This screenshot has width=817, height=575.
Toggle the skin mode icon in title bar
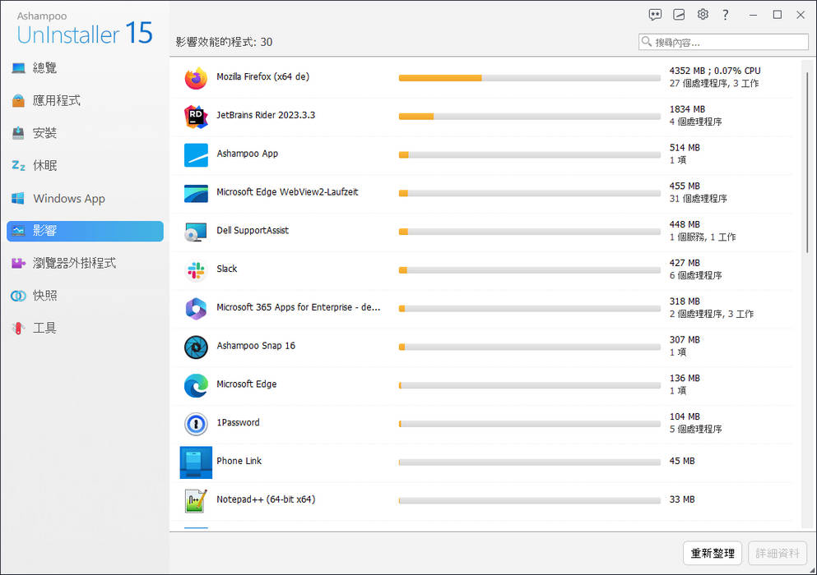(679, 15)
